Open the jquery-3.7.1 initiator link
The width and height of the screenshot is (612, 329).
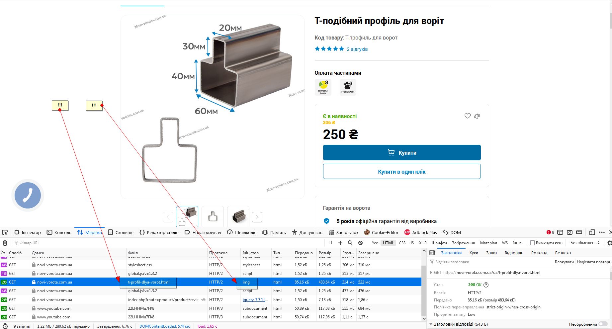[255, 300]
